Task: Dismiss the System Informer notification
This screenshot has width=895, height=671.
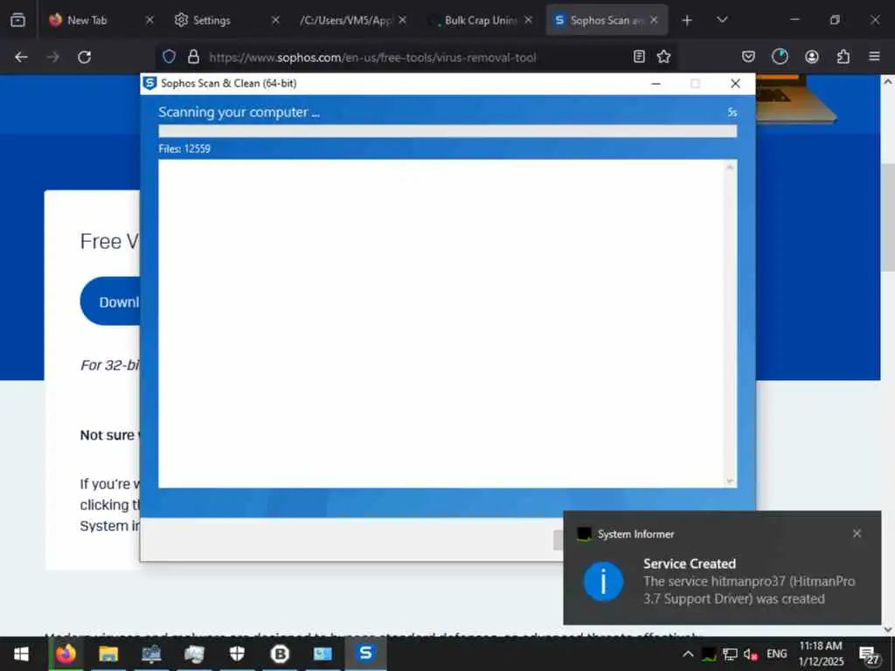Action: click(x=857, y=534)
